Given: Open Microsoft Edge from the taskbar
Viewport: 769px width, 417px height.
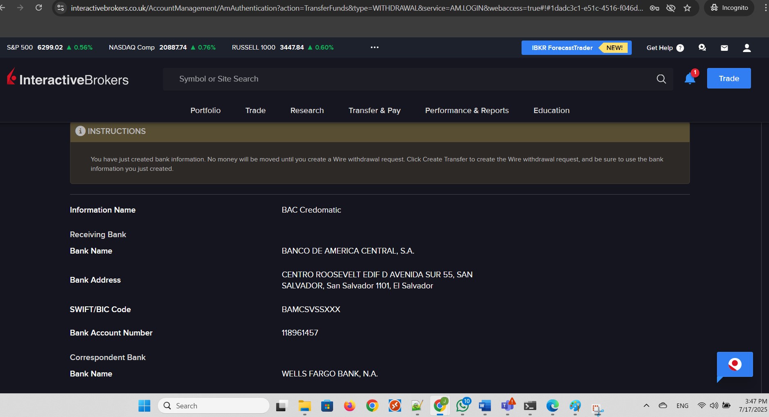Looking at the screenshot, I should coord(552,406).
